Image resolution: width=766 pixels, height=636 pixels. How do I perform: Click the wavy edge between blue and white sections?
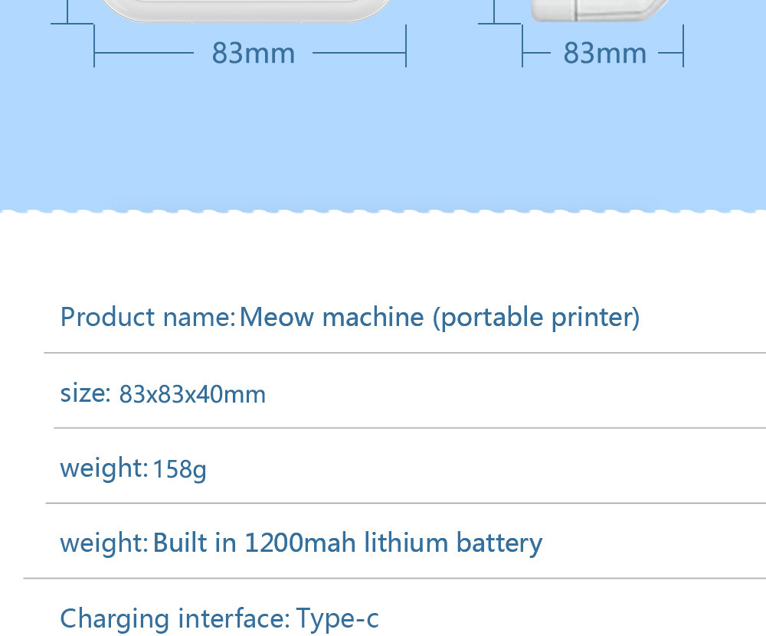point(383,211)
